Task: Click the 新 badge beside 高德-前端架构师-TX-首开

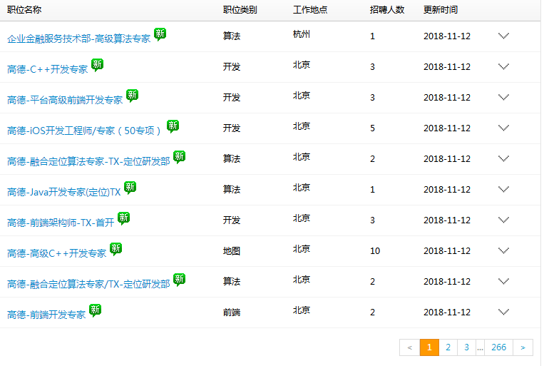Action: (123, 218)
